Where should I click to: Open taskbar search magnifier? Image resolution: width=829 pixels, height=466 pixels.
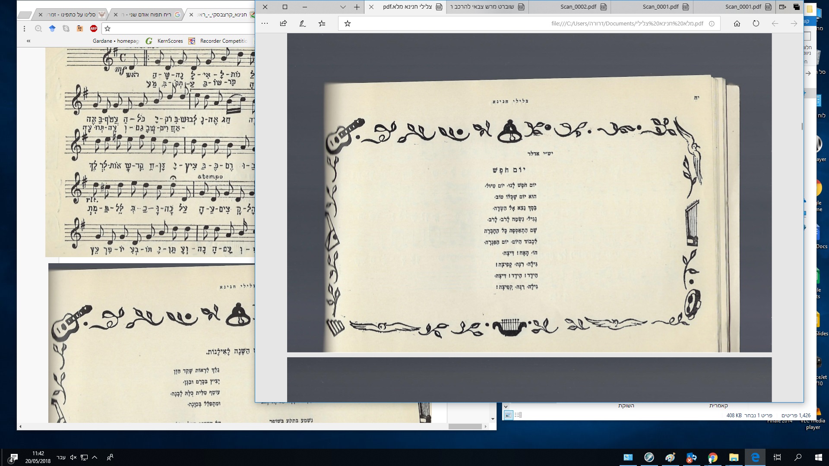798,457
